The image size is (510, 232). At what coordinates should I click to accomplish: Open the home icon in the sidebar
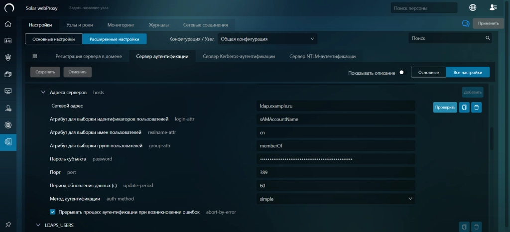(x=8, y=24)
